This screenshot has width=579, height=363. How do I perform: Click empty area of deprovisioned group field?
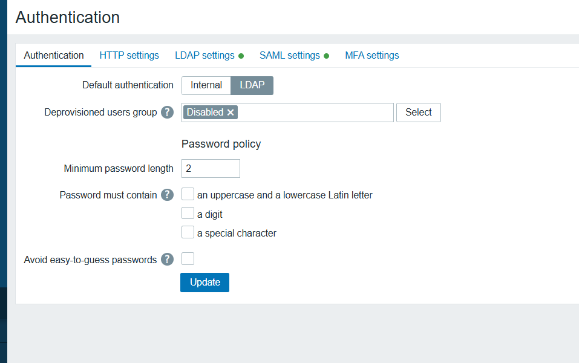click(315, 113)
